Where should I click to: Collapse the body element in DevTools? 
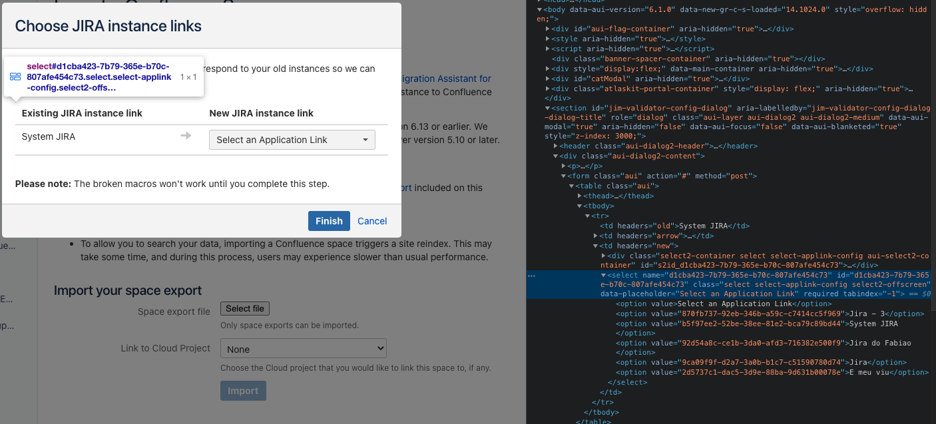coord(539,9)
